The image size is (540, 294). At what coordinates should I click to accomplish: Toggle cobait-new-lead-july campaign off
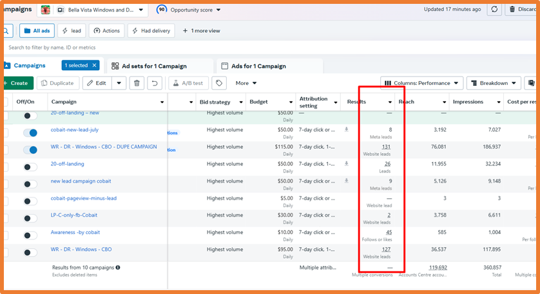pyautogui.click(x=30, y=133)
